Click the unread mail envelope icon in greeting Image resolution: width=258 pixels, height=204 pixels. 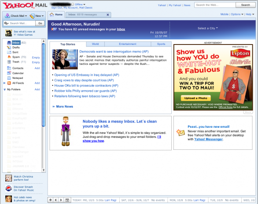[54, 29]
